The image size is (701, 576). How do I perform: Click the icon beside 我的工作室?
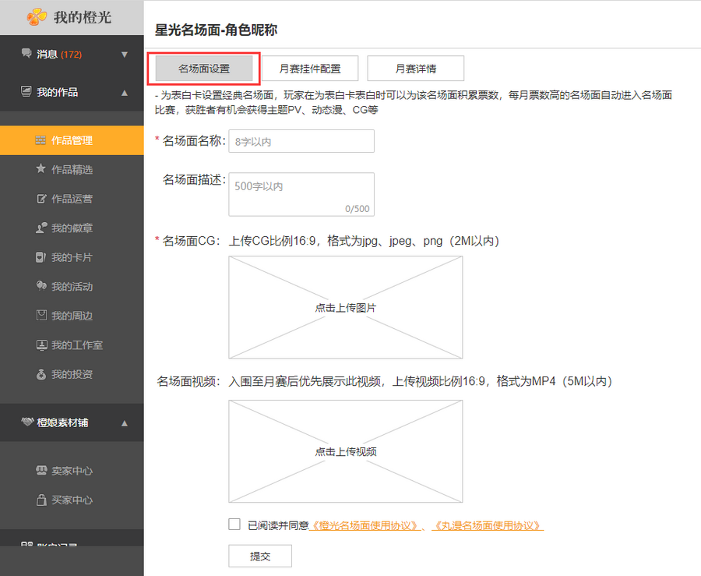point(41,345)
